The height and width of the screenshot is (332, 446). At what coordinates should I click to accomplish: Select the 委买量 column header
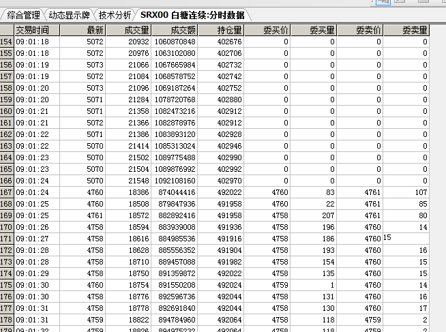pos(314,30)
